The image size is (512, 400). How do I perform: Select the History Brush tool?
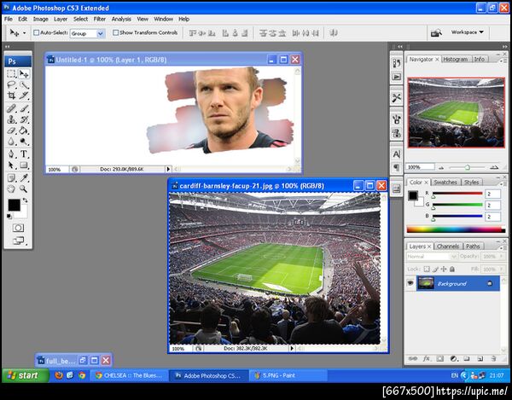[24, 119]
